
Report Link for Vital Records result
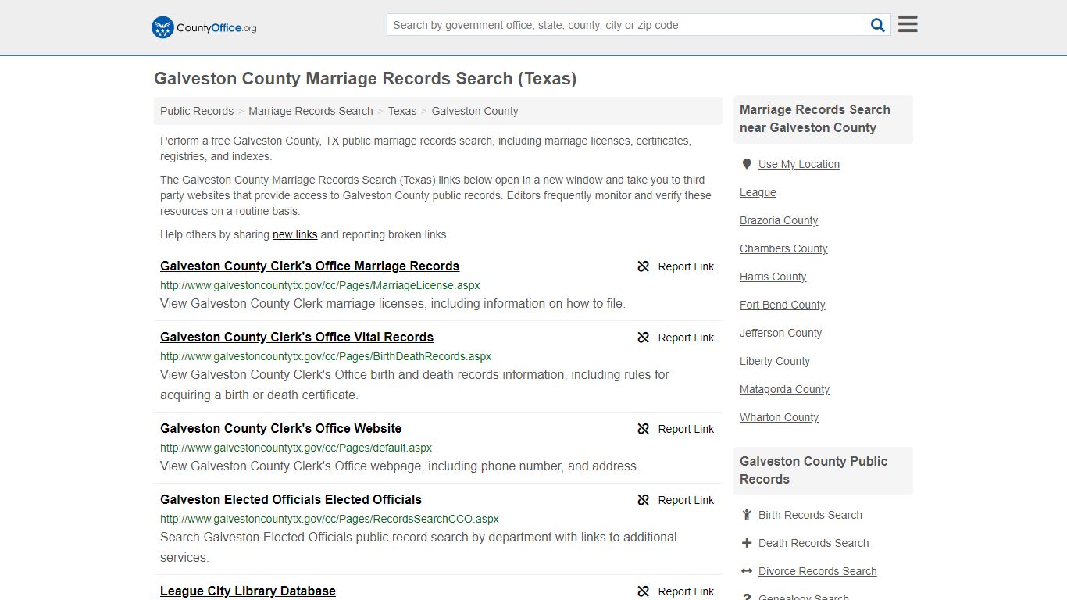point(686,337)
